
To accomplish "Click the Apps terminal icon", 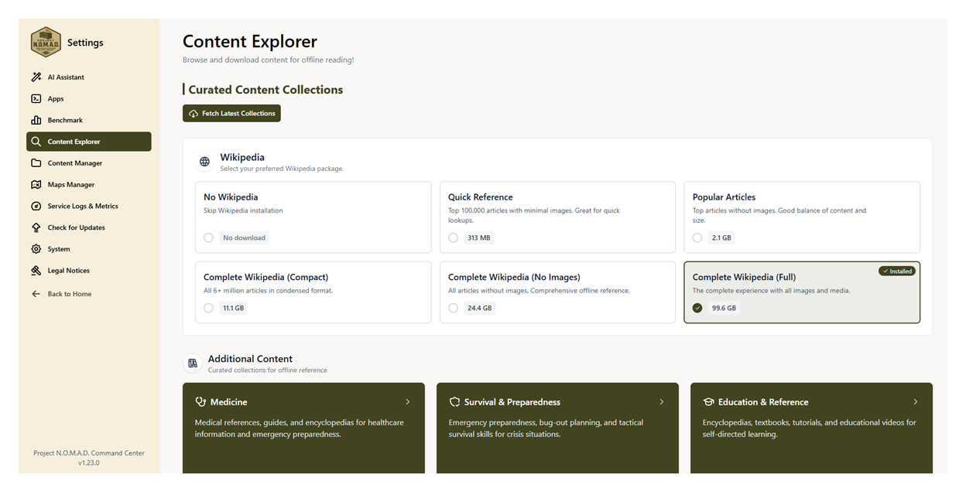I will pyautogui.click(x=36, y=99).
